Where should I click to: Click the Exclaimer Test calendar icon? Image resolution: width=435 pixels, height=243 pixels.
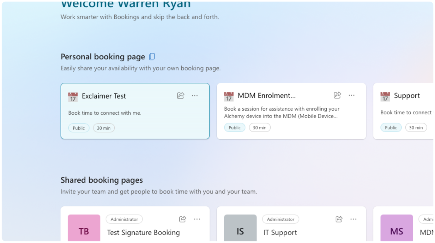pyautogui.click(x=73, y=97)
